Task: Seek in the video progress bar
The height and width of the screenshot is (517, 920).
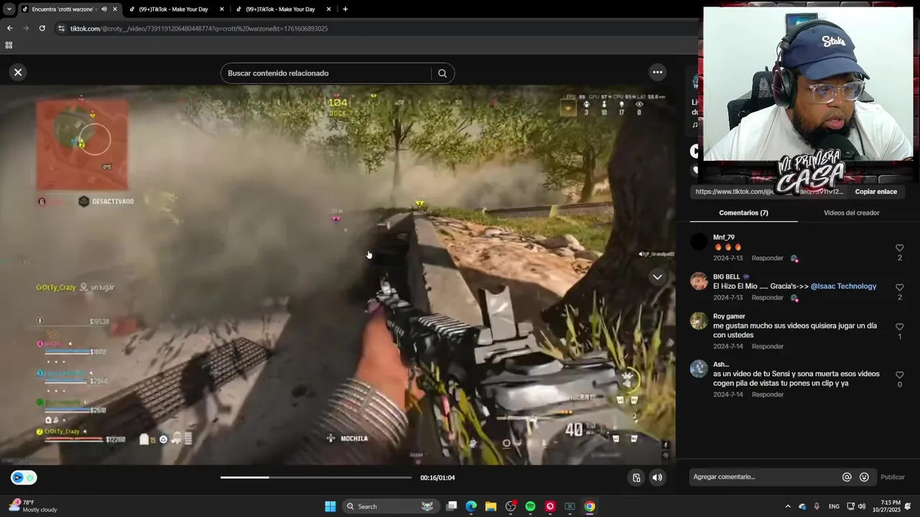Action: [316, 478]
